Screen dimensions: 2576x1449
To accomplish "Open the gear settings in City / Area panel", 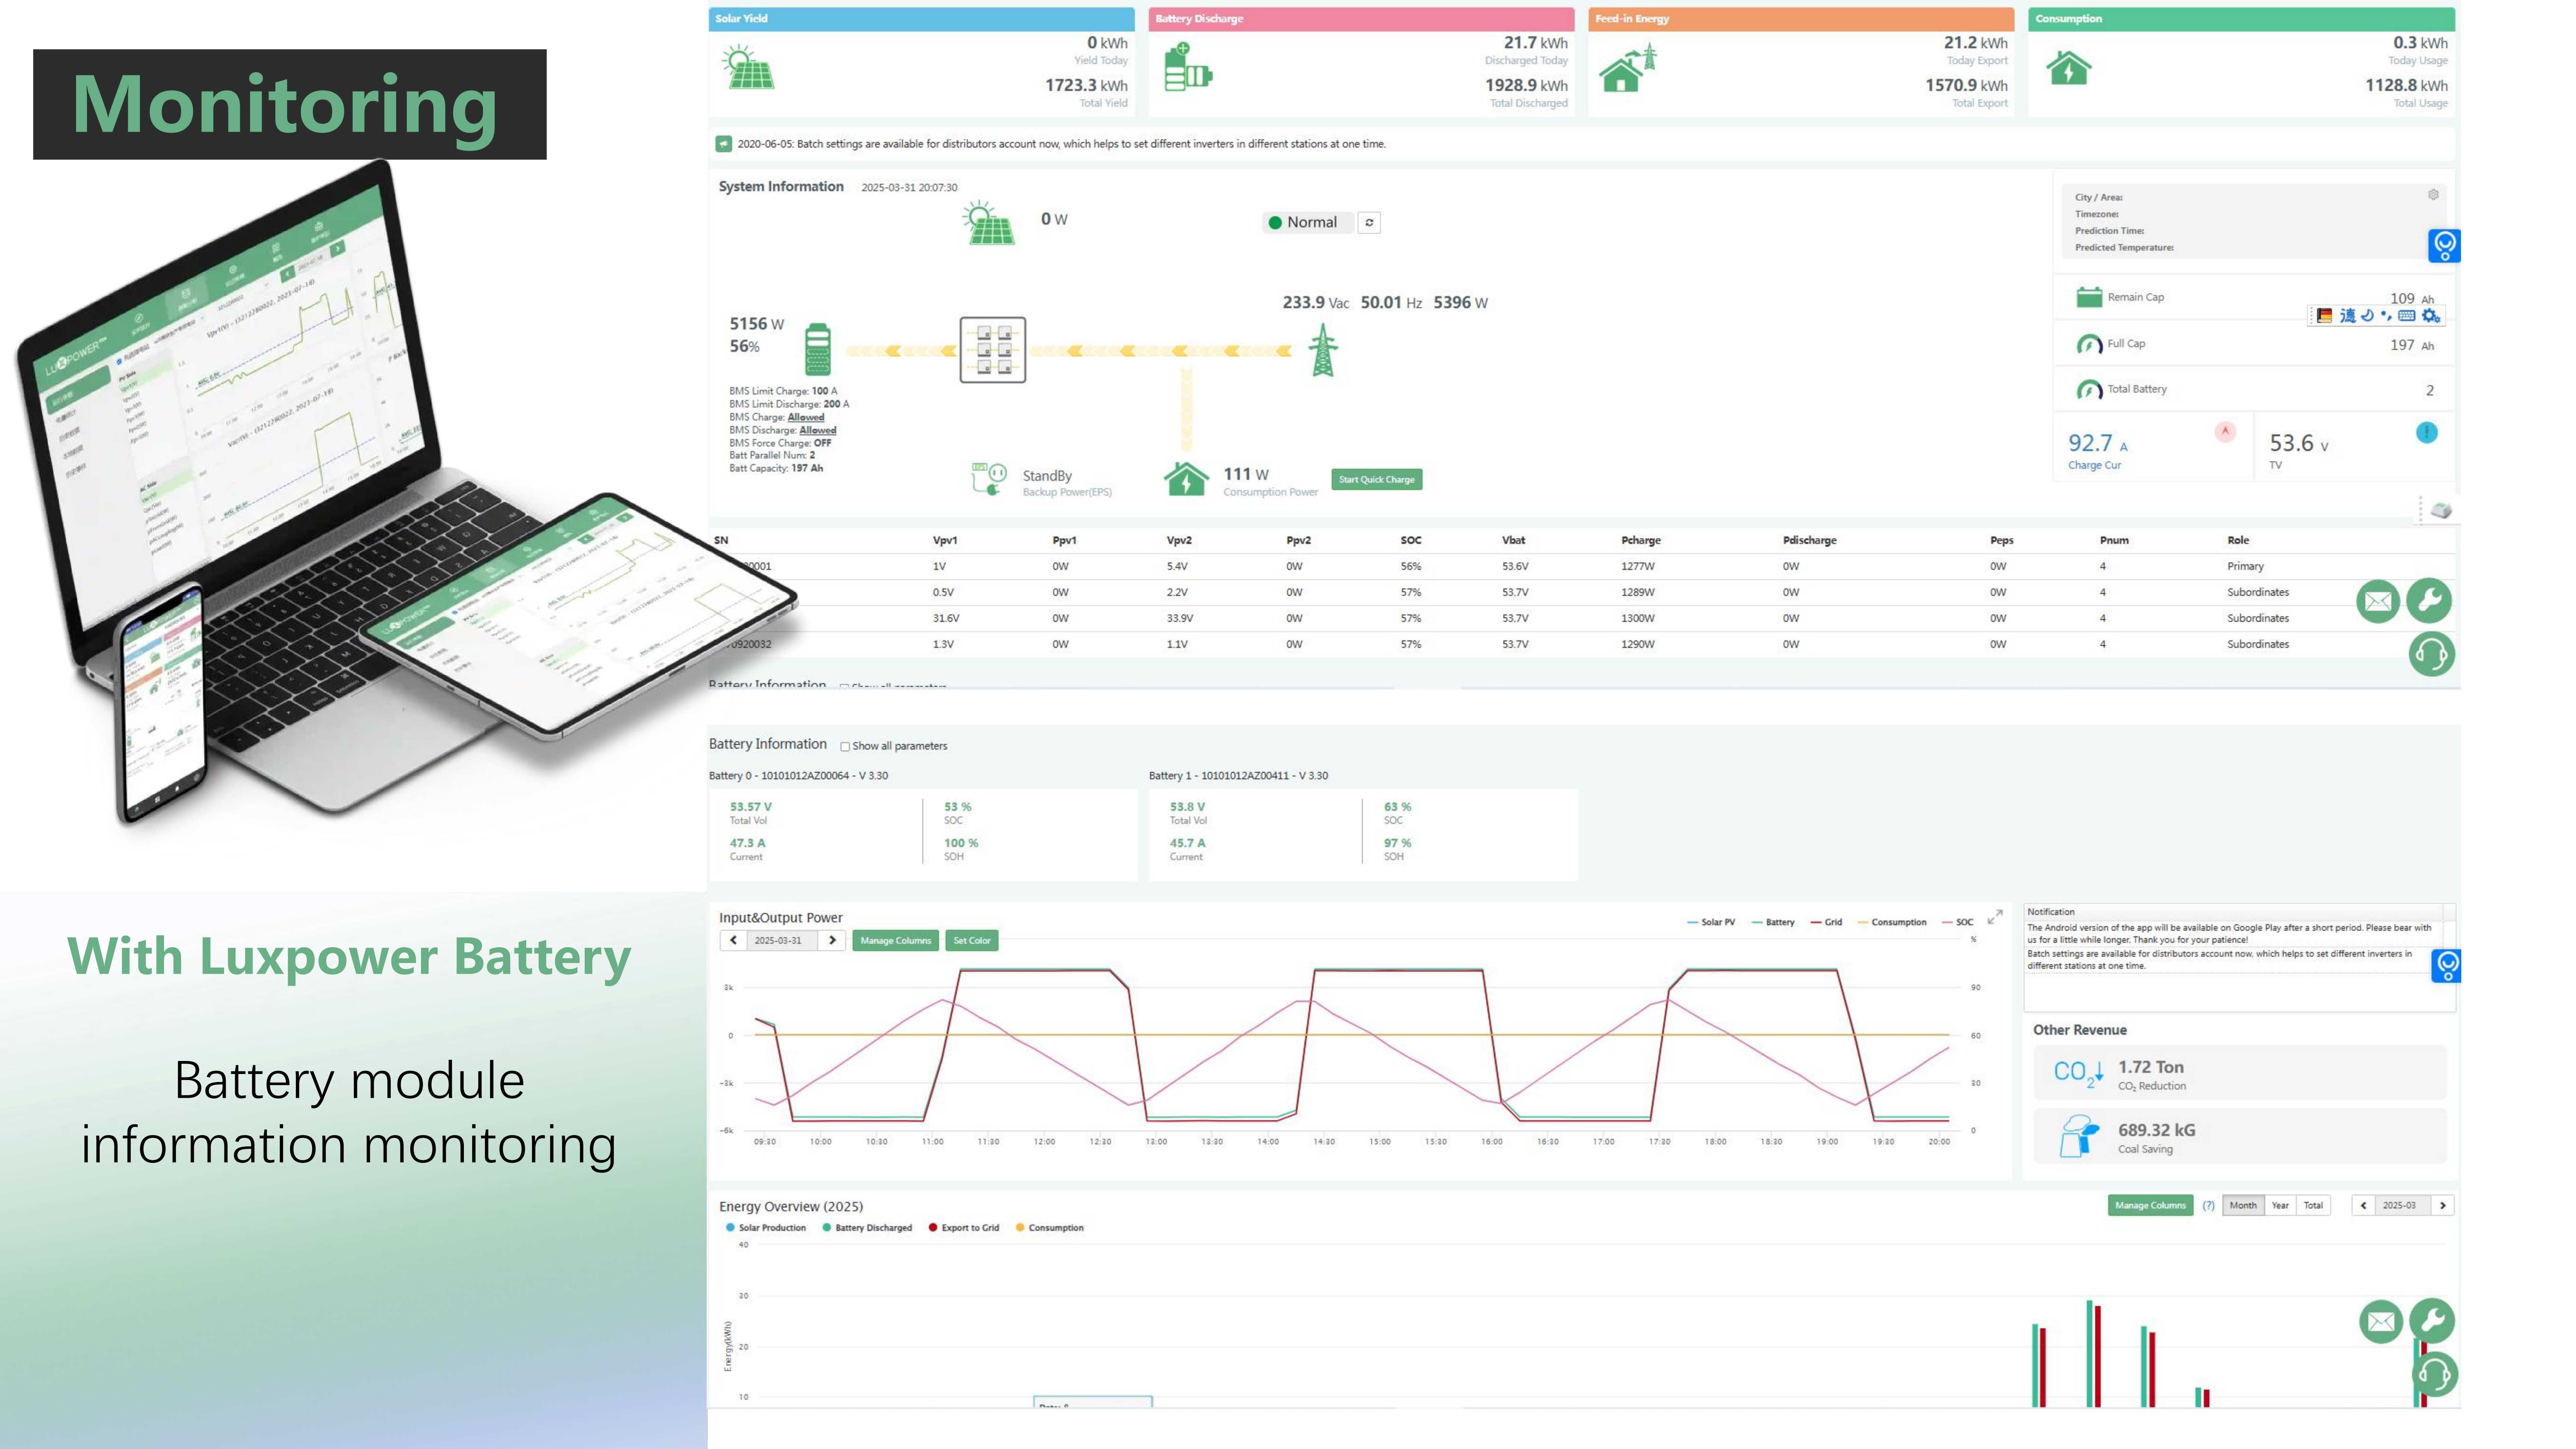I will (x=2433, y=195).
